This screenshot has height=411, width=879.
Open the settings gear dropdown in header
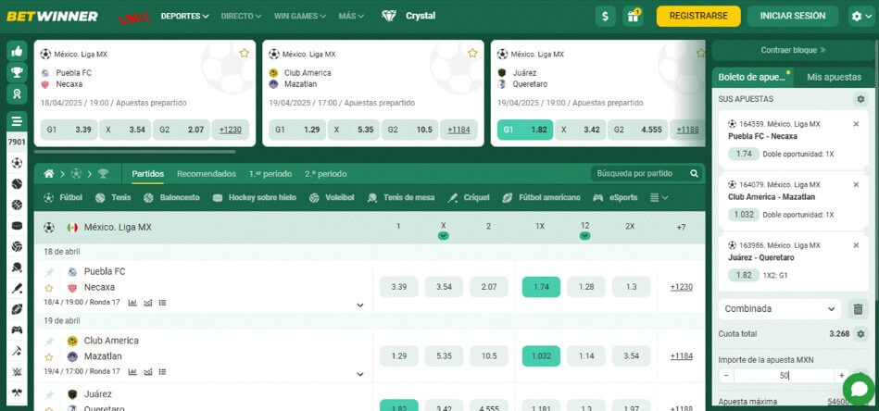tap(861, 17)
